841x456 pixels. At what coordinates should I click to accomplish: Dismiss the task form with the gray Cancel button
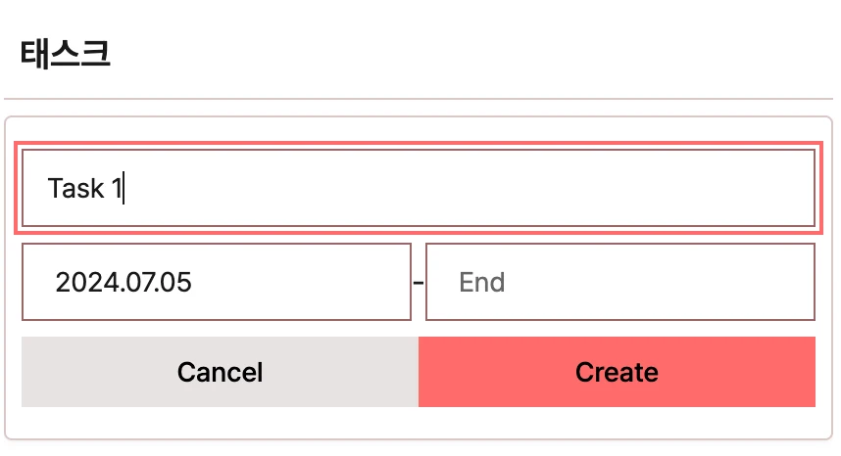tap(220, 372)
